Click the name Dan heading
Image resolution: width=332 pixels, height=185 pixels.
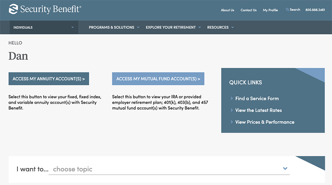click(18, 56)
